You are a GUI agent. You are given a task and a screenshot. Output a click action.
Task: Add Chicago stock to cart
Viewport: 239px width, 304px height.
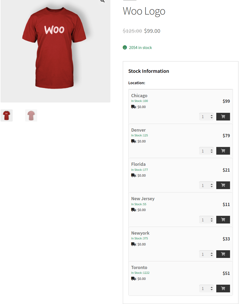[223, 117]
